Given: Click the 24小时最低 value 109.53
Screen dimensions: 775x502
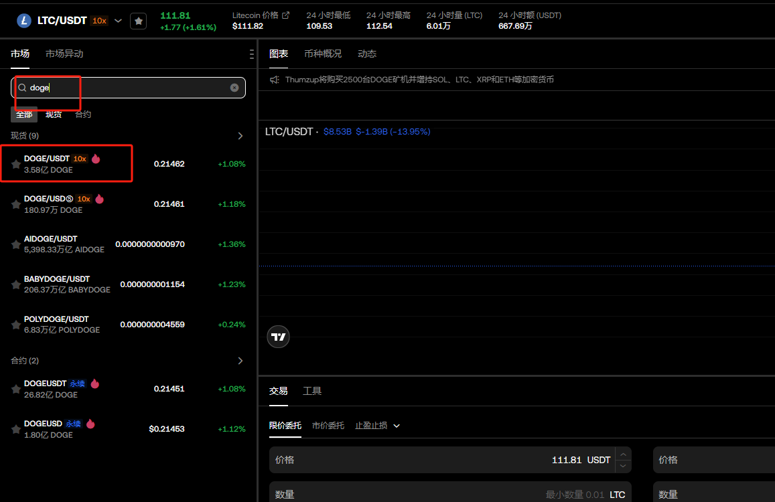Looking at the screenshot, I should 320,26.
